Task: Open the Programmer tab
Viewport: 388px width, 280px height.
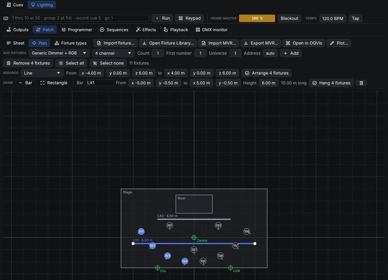Action: pyautogui.click(x=77, y=30)
